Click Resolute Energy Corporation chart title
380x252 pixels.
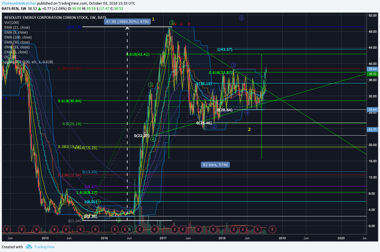pos(55,17)
